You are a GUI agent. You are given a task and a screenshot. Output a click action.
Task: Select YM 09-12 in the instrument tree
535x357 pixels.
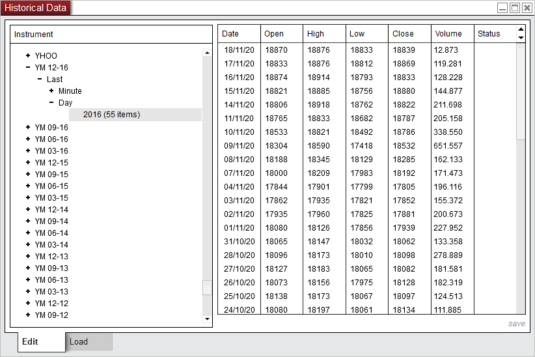51,315
